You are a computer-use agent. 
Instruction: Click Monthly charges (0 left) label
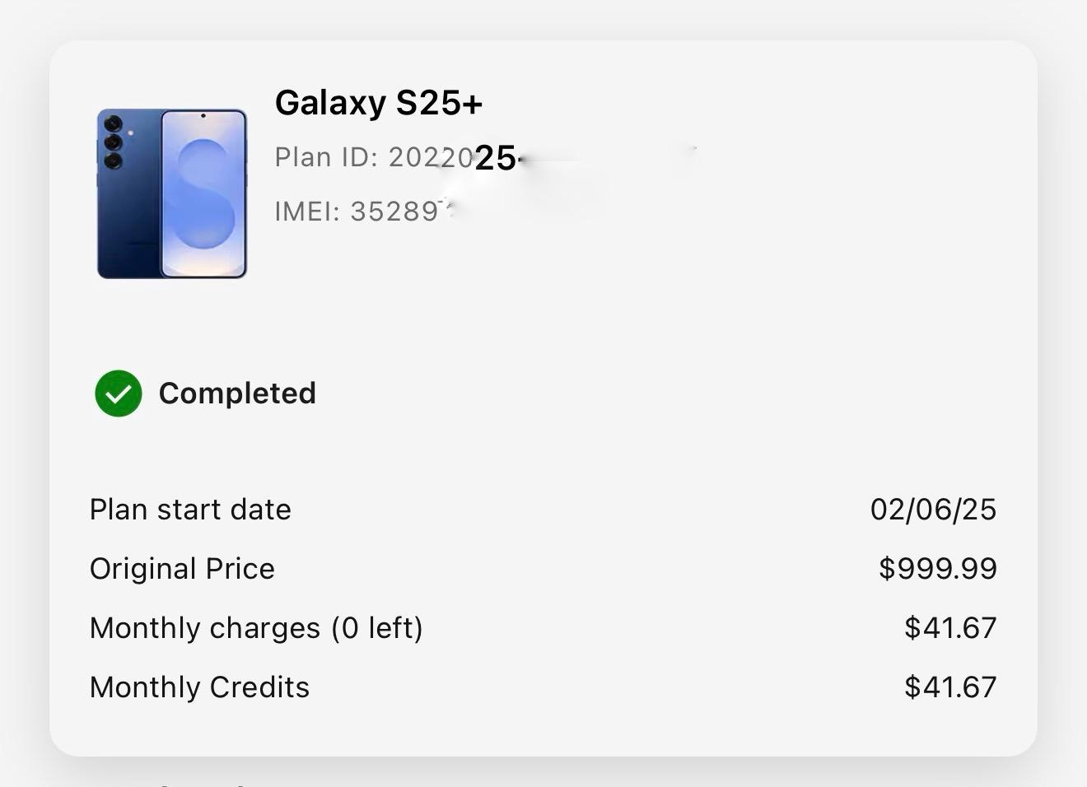click(x=256, y=628)
